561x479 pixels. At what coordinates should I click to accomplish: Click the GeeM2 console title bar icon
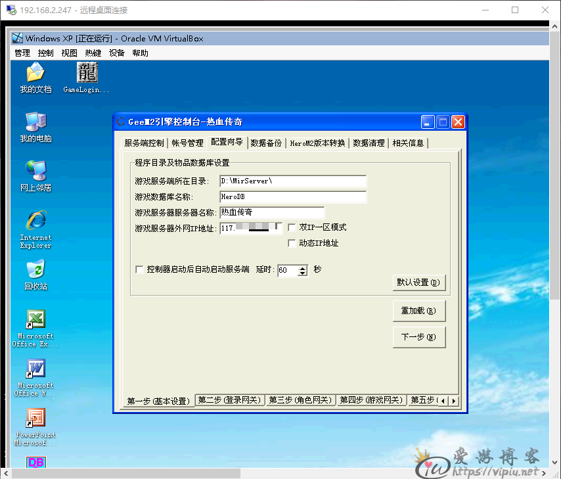121,122
